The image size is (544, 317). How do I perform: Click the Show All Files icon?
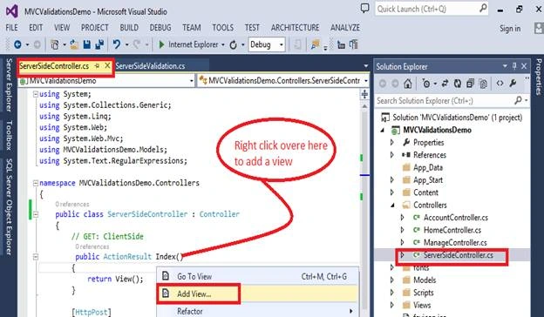click(x=483, y=84)
